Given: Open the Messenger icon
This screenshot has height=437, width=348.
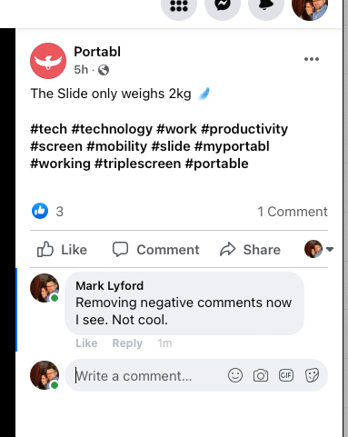Looking at the screenshot, I should (x=223, y=6).
